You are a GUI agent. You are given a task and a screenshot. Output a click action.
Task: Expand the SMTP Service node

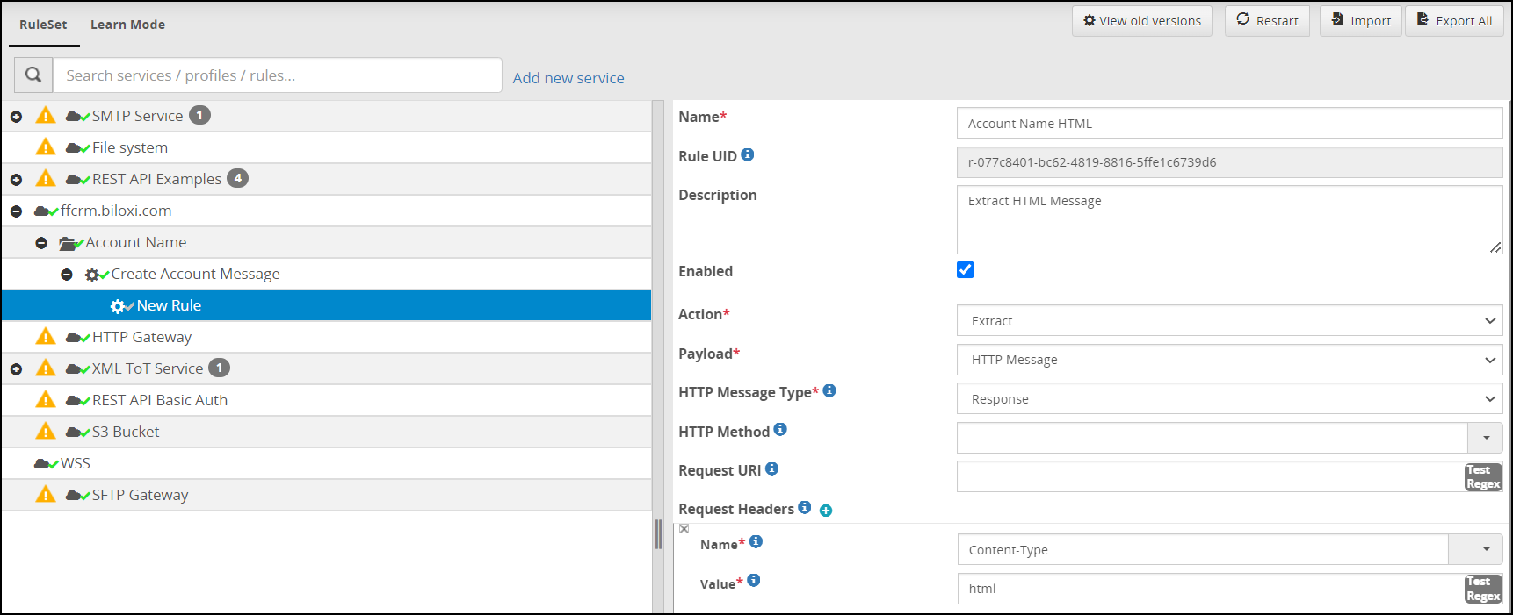click(x=16, y=117)
